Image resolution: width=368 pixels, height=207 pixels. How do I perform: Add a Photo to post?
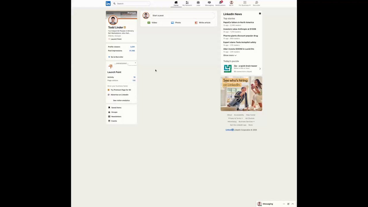tap(176, 22)
